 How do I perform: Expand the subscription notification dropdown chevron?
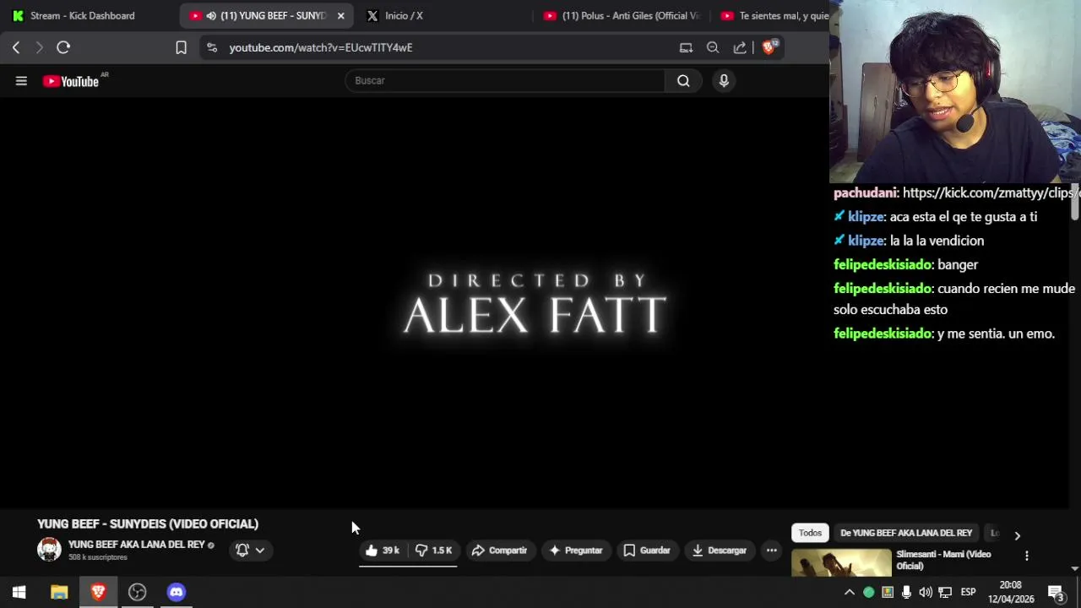[x=260, y=551]
